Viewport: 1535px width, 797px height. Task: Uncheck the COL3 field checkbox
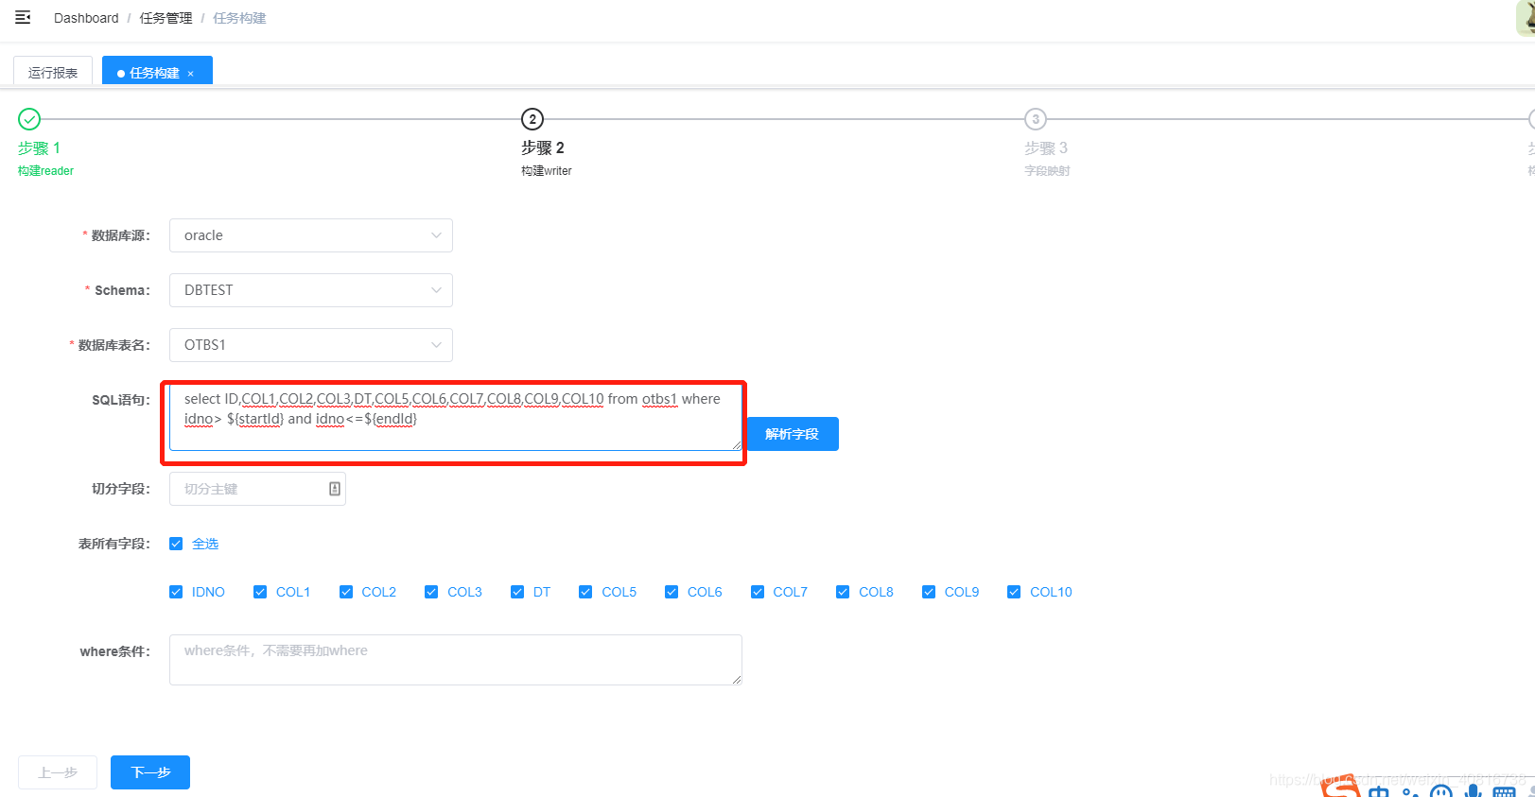click(431, 592)
